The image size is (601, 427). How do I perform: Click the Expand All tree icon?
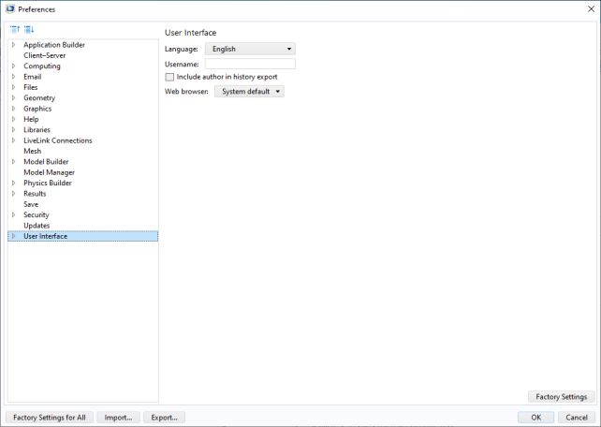[x=29, y=29]
